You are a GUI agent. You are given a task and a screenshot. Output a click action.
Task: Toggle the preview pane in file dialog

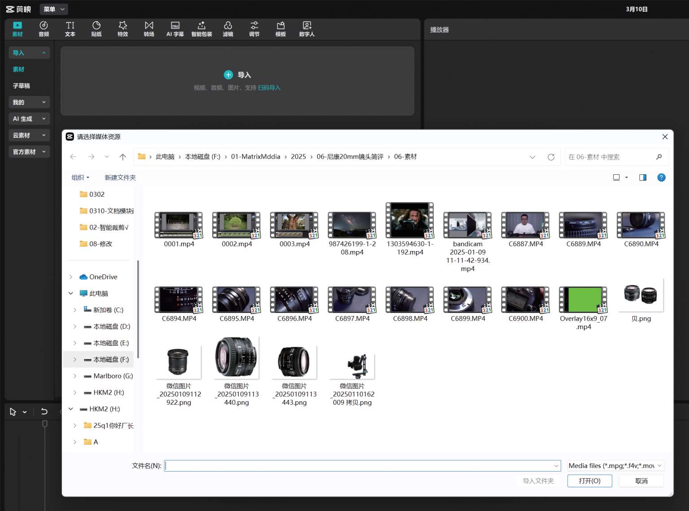click(x=642, y=178)
